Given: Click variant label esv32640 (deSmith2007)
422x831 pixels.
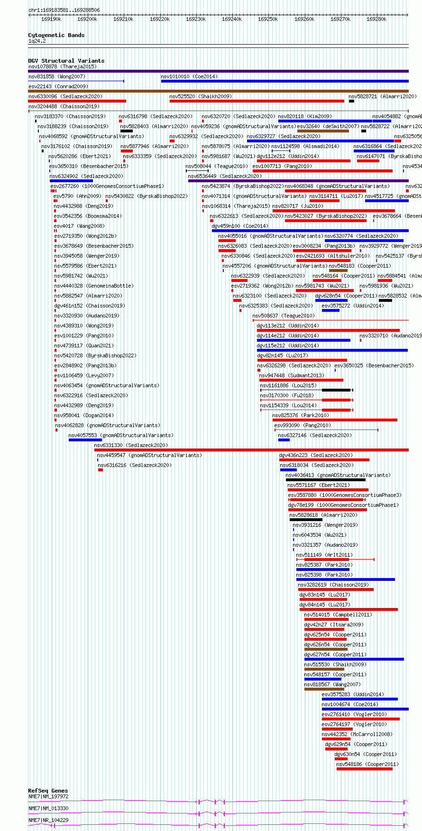Looking at the screenshot, I should 328,126.
